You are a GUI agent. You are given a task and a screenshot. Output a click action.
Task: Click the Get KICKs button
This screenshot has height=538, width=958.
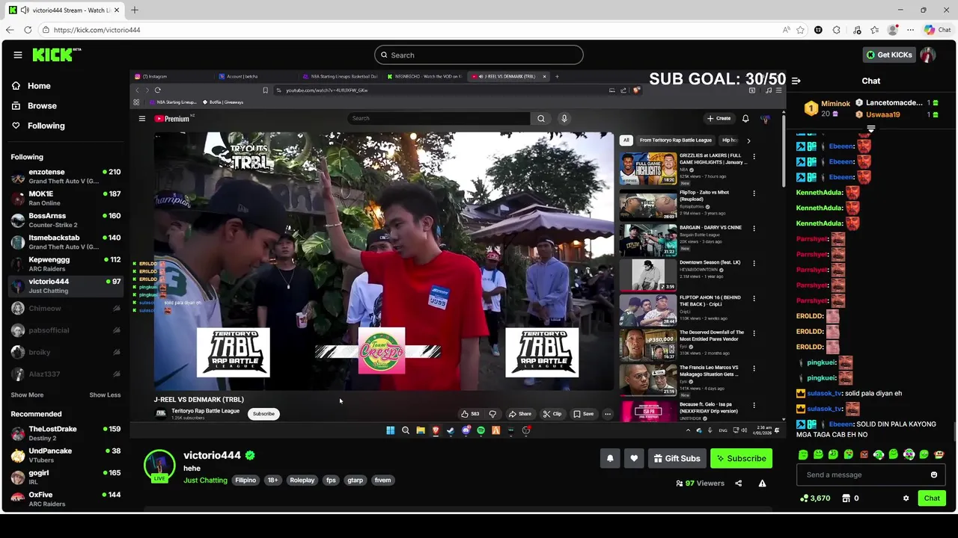[x=889, y=55]
